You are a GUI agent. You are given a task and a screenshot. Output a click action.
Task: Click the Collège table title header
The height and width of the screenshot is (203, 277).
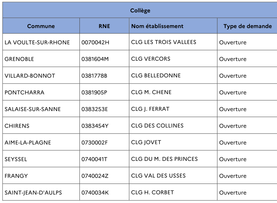click(140, 10)
